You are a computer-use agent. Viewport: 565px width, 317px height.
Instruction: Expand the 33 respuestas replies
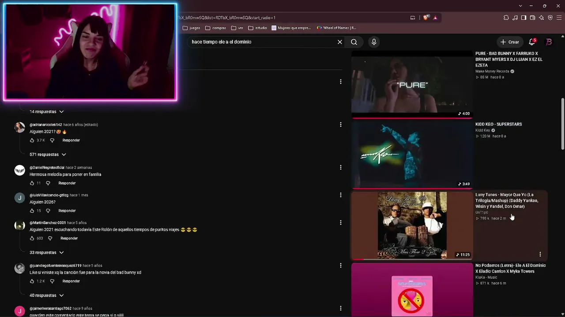pos(47,253)
